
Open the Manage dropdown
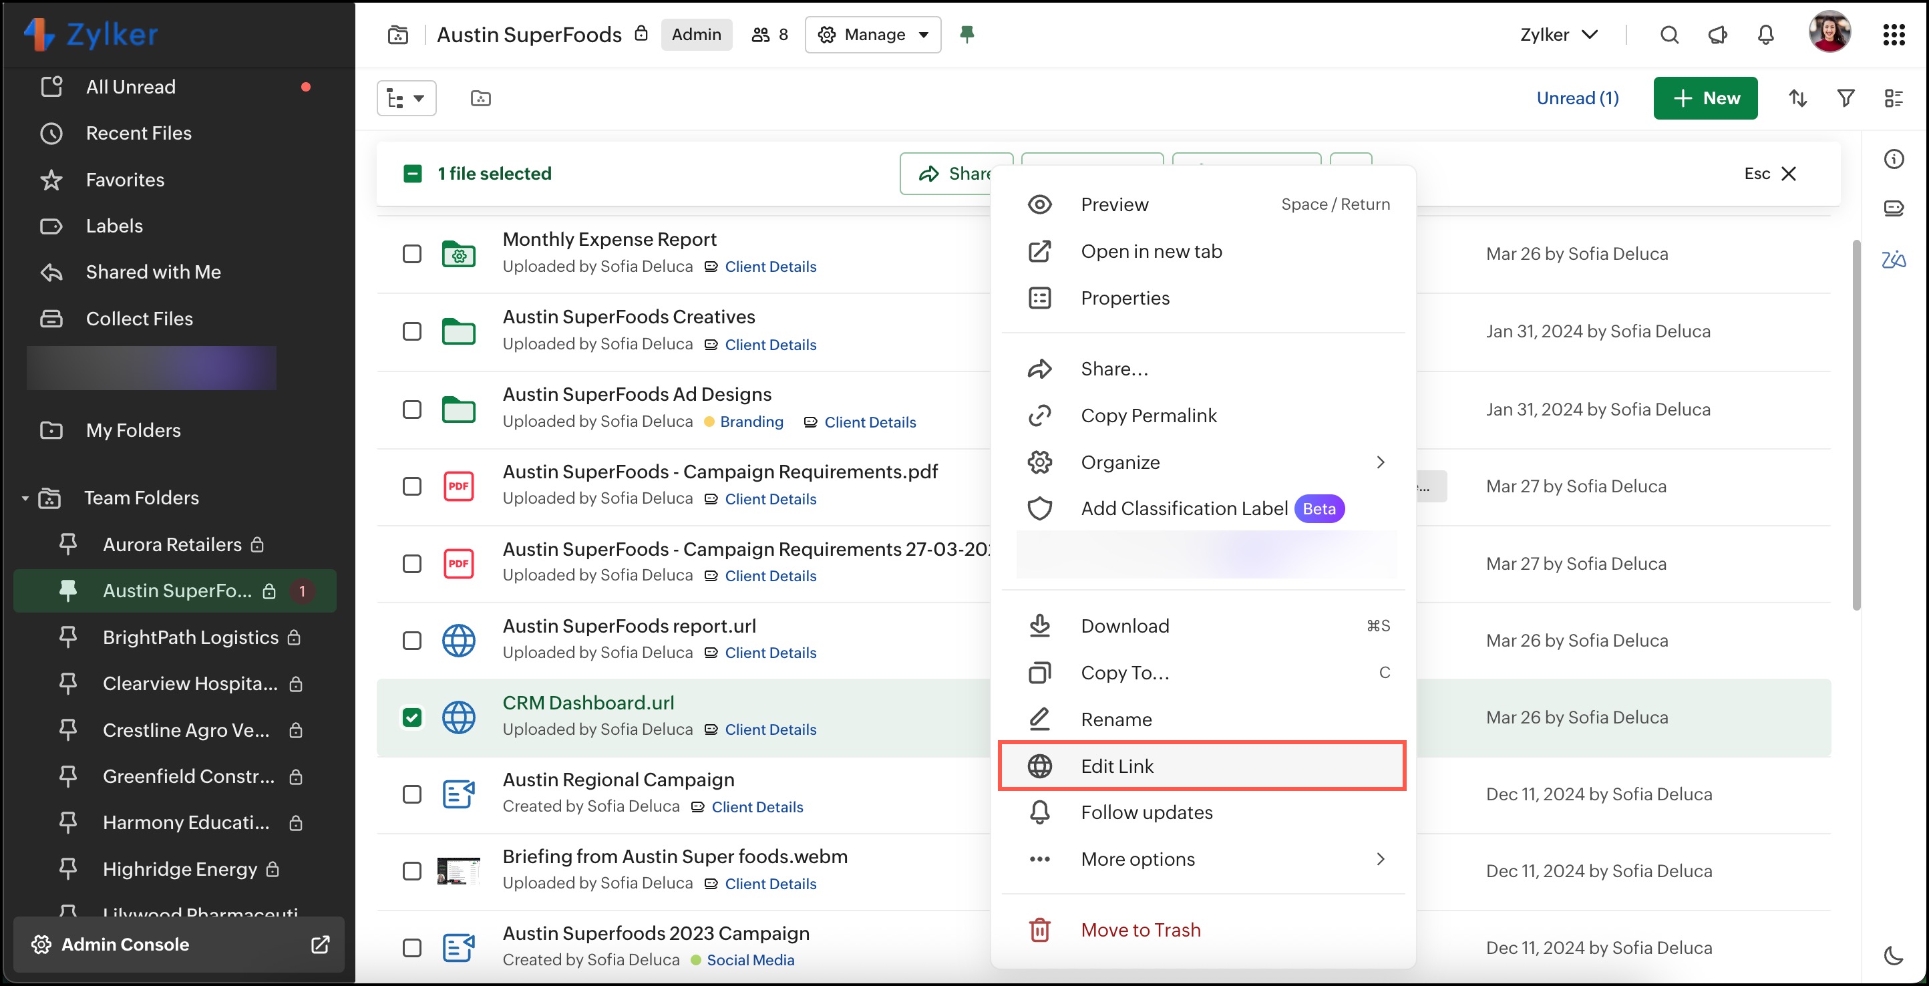click(872, 35)
